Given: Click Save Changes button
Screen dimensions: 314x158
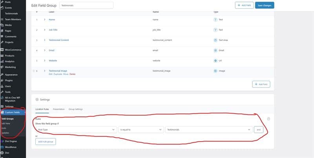Looking at the screenshot, I should click(x=265, y=5).
